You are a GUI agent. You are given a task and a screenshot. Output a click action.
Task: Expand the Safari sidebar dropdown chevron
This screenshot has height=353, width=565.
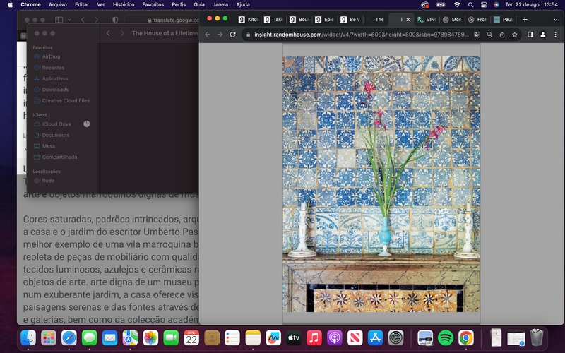pyautogui.click(x=68, y=19)
